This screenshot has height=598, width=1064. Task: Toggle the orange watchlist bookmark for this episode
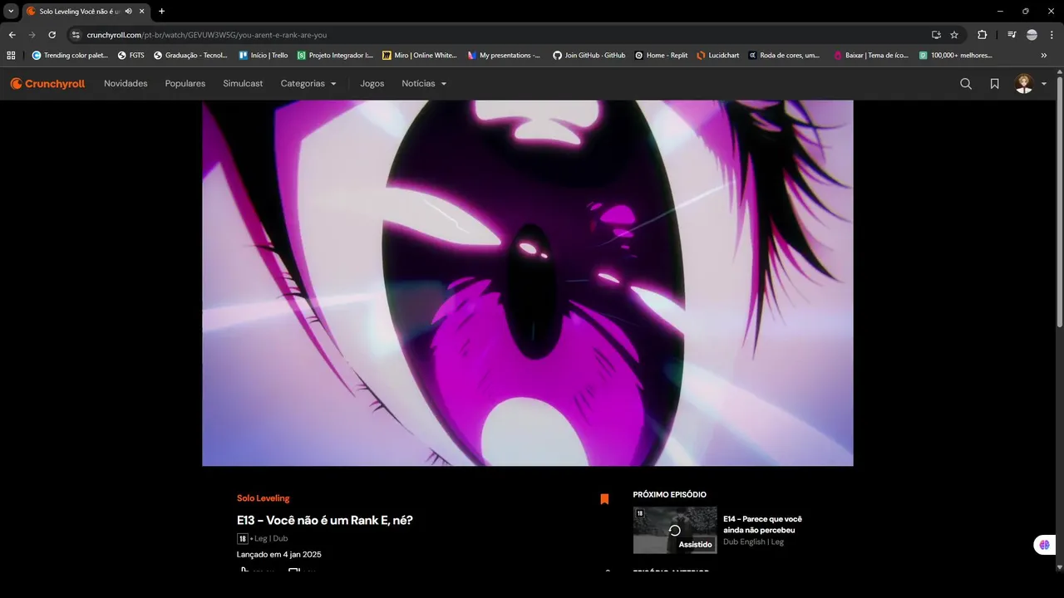(604, 499)
